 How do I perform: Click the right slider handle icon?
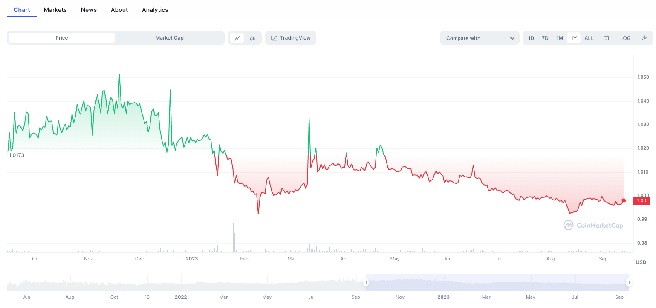(629, 282)
